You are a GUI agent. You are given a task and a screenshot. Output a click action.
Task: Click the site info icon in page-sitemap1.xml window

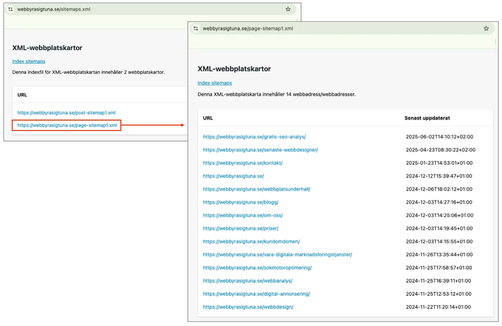click(x=196, y=28)
